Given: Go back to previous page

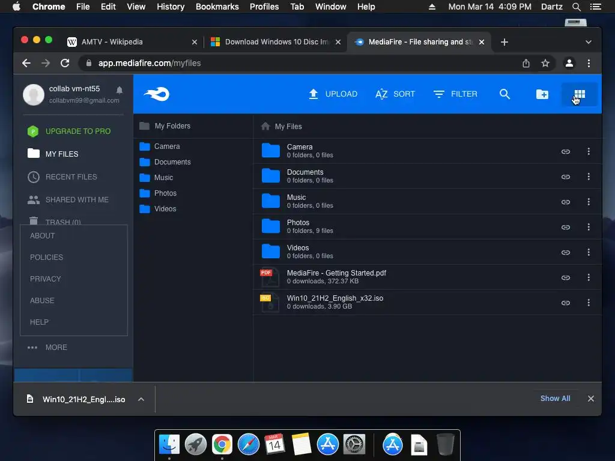Looking at the screenshot, I should 26,63.
